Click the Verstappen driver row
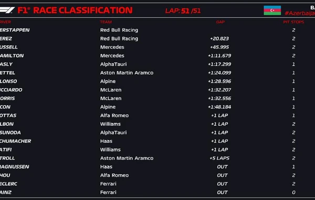315x200 pixels. (157, 30)
